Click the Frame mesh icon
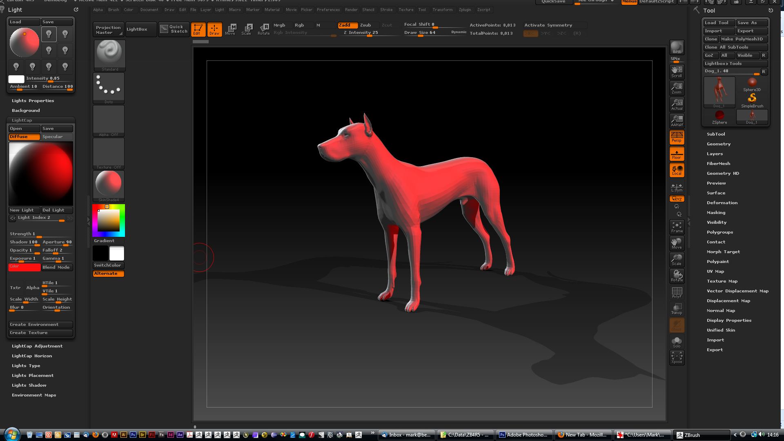 [677, 227]
